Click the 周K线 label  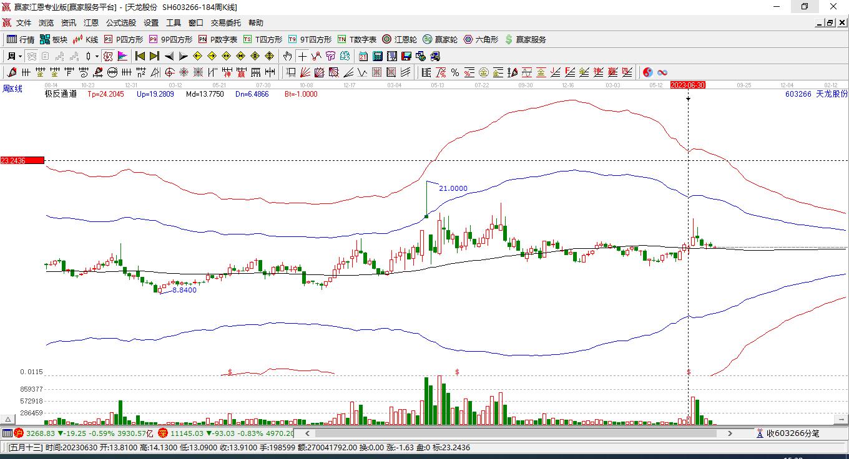(12, 89)
